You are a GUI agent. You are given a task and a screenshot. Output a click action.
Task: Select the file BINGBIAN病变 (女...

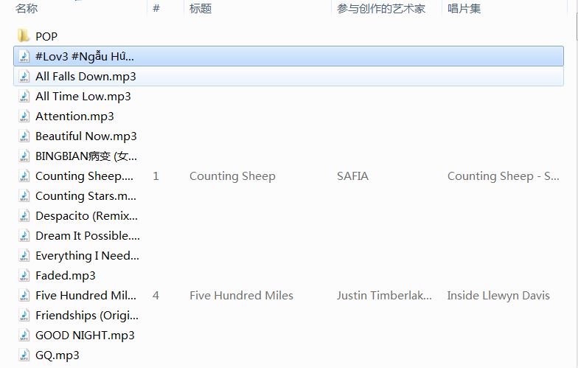pos(86,156)
